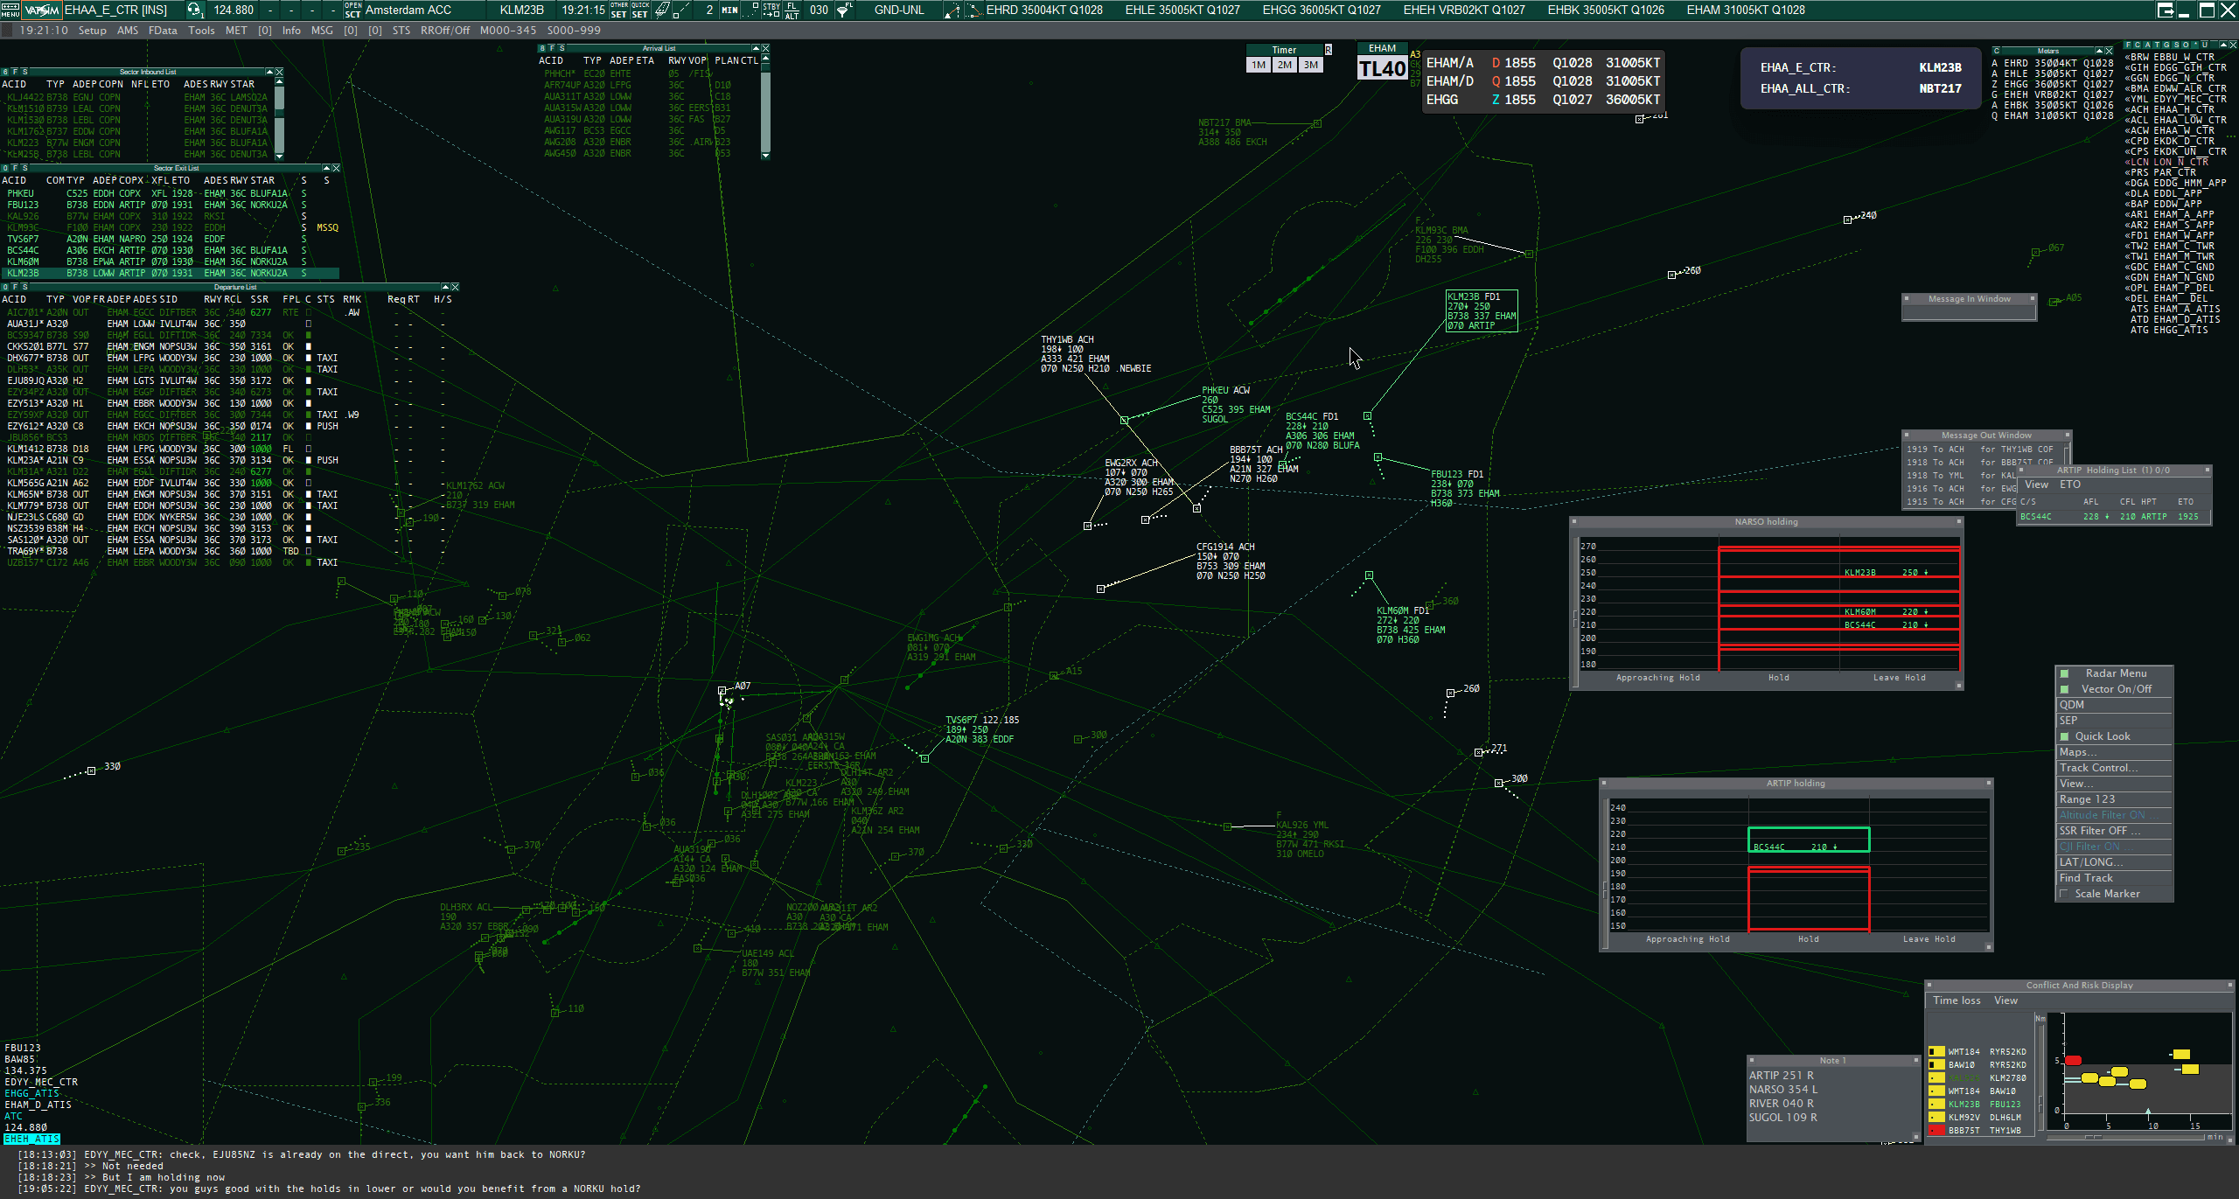
Task: Open the Setup menu
Action: (x=92, y=31)
